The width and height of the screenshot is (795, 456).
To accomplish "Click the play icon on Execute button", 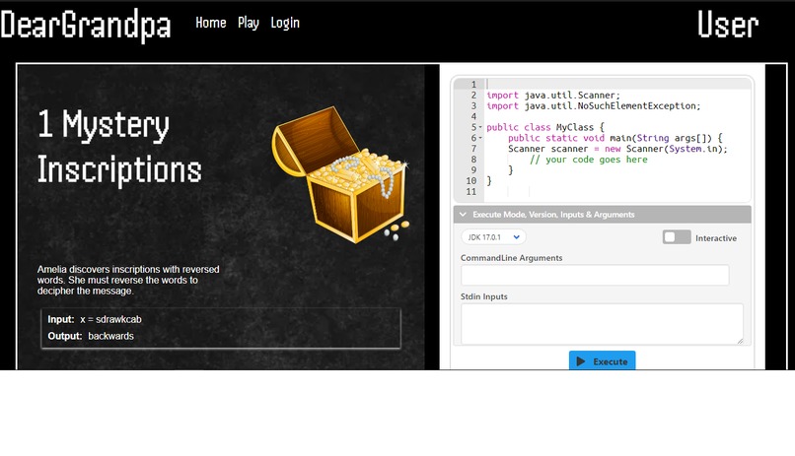I will point(581,361).
